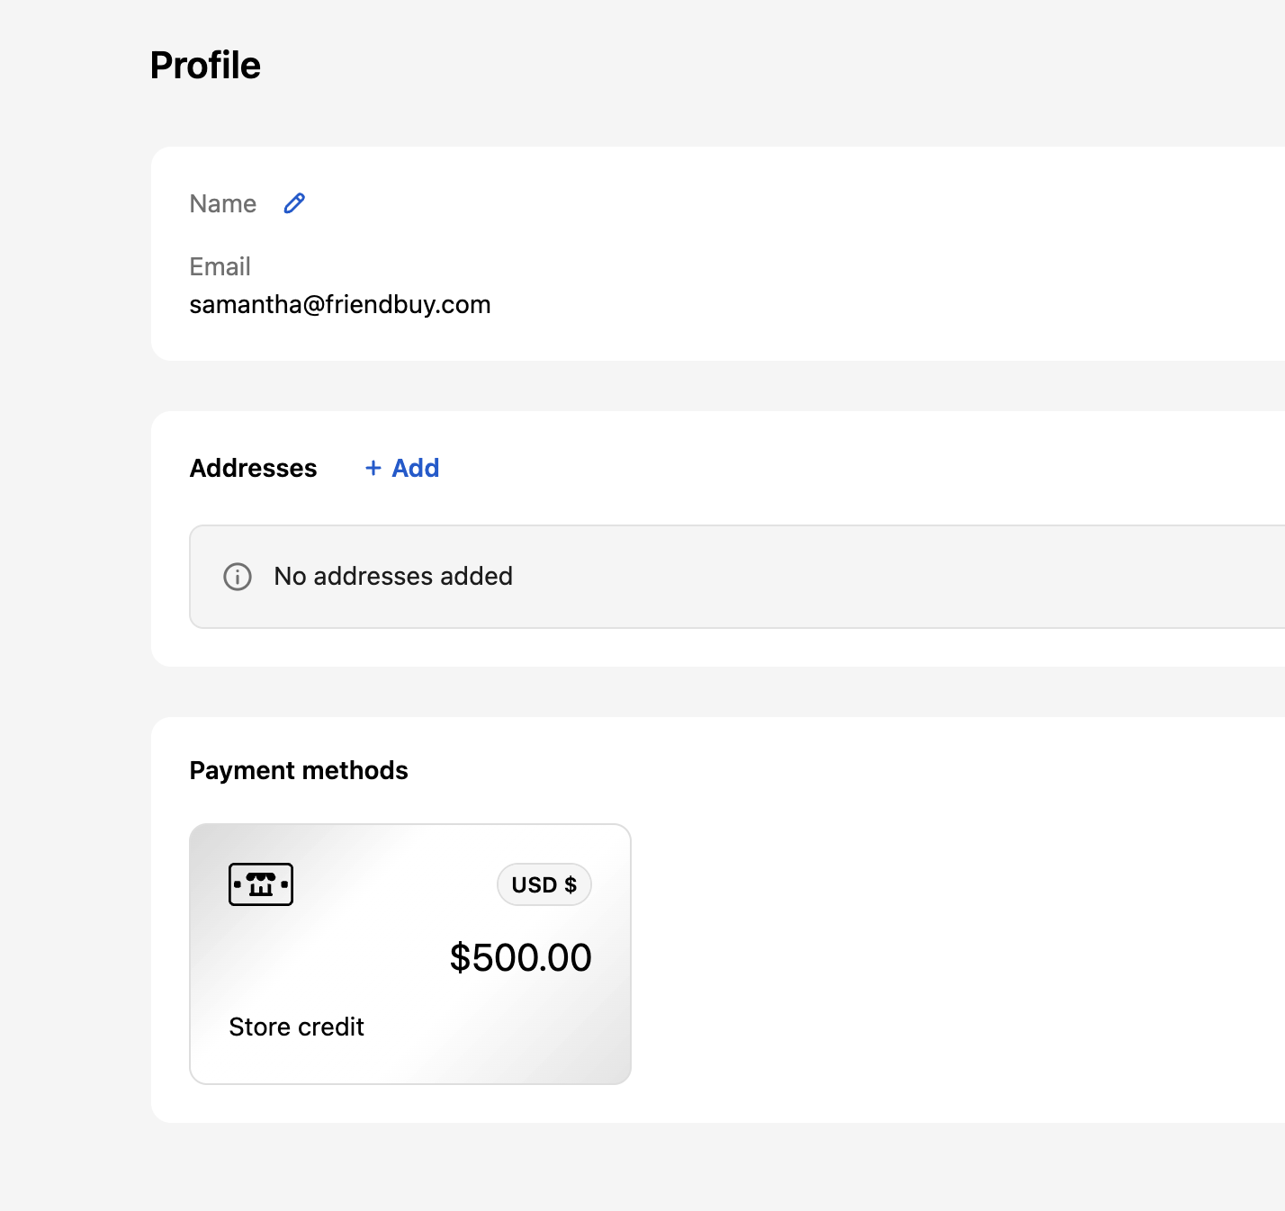Click the $500.00 balance amount

pyautogui.click(x=520, y=957)
